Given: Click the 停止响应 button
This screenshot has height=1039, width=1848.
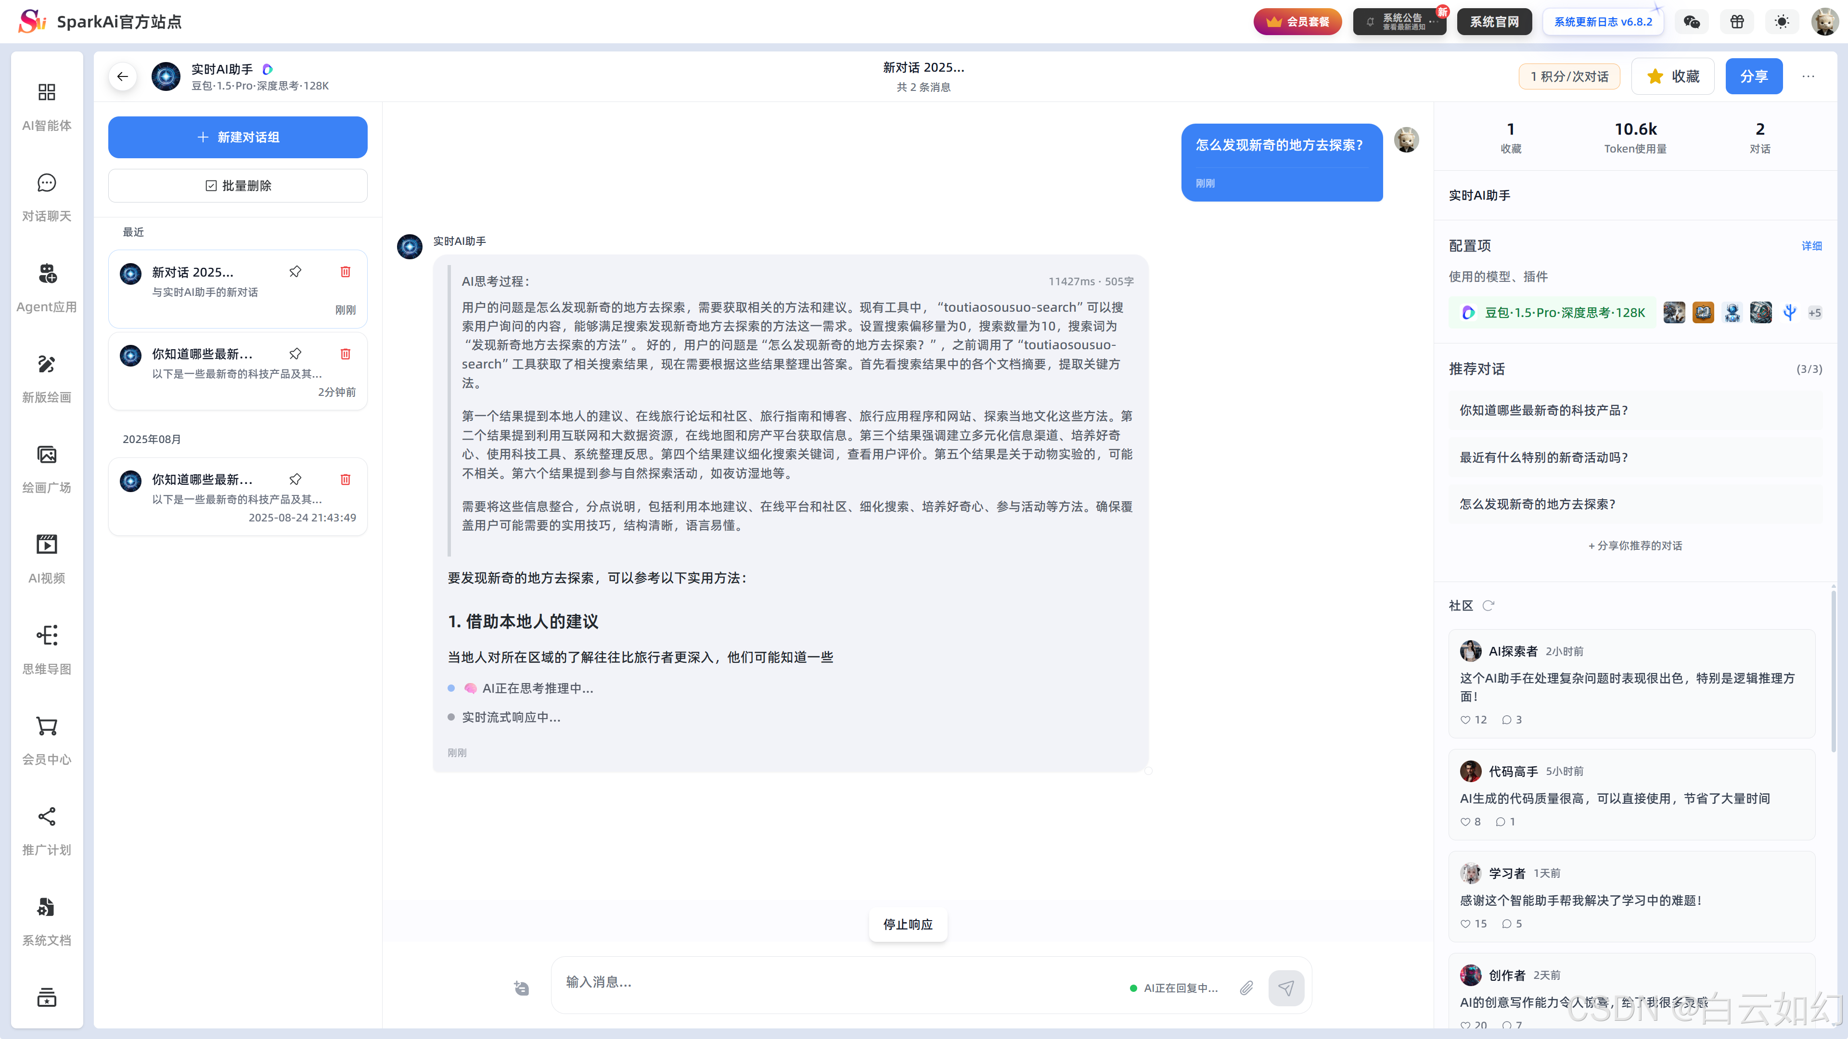Looking at the screenshot, I should coord(908,924).
